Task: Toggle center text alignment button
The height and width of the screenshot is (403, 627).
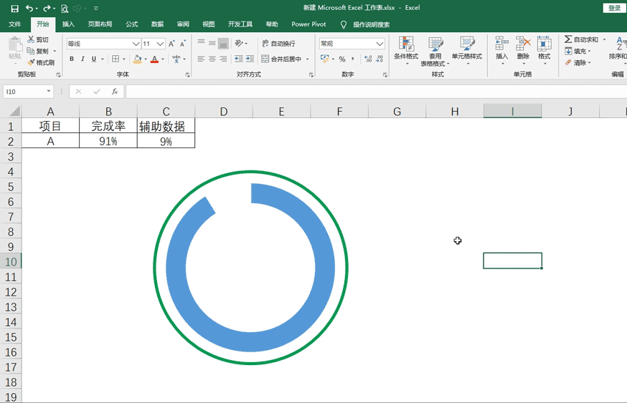Action: click(x=212, y=59)
